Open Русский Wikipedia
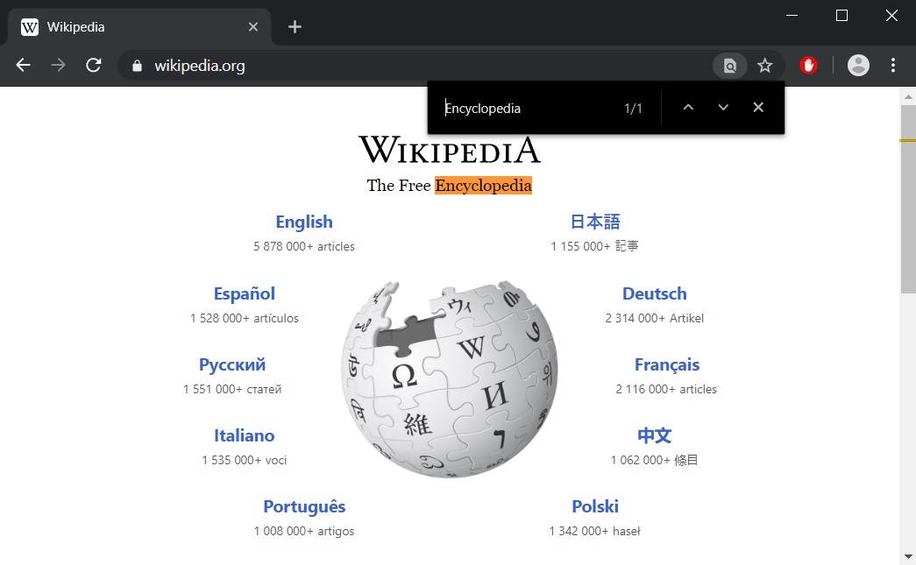This screenshot has width=916, height=565. click(232, 364)
